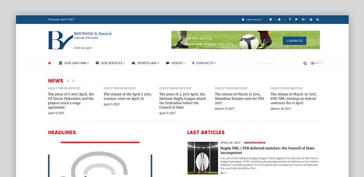The height and width of the screenshot is (177, 364).
Task: Open the English language selector
Action: pyautogui.click(x=316, y=63)
